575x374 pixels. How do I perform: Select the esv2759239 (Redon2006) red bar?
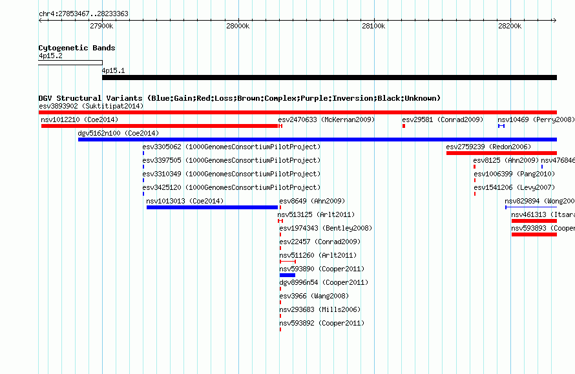click(501, 153)
